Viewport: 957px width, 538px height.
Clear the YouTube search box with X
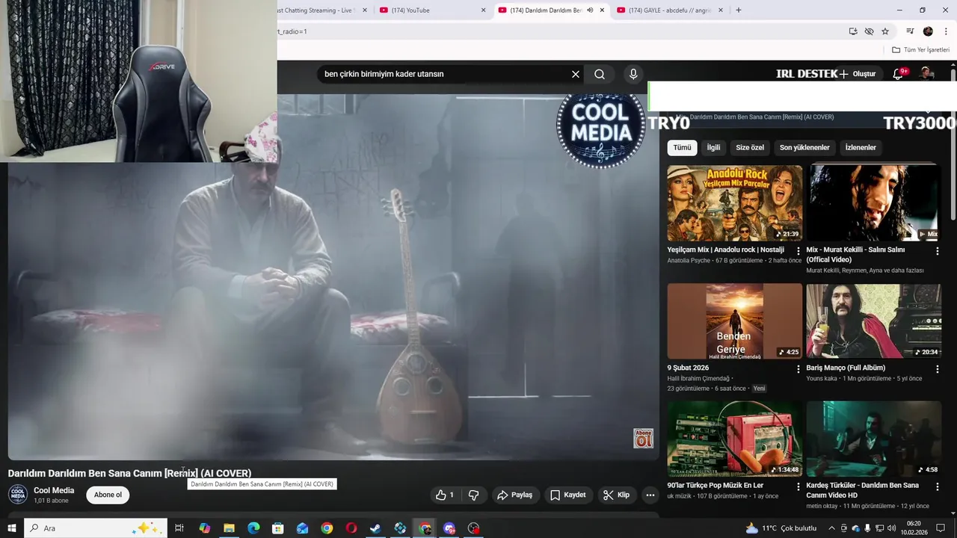[576, 74]
